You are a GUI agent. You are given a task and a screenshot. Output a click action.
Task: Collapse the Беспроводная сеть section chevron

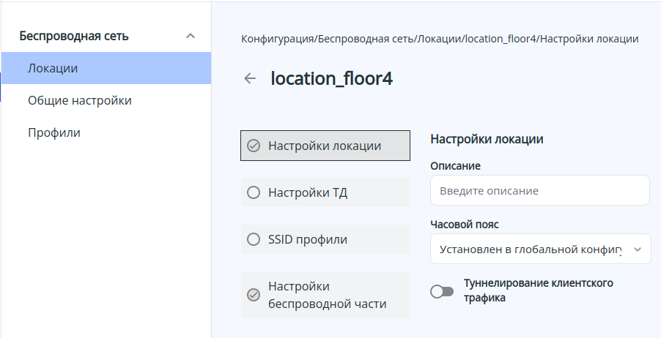(x=191, y=36)
